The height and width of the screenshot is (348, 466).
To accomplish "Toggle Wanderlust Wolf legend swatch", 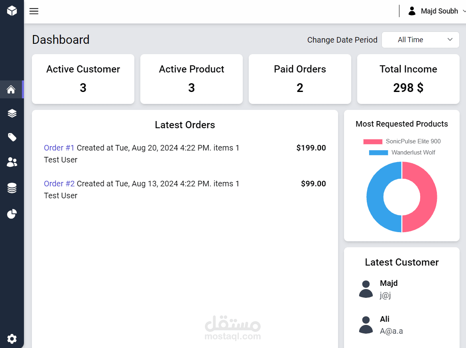I will [378, 152].
